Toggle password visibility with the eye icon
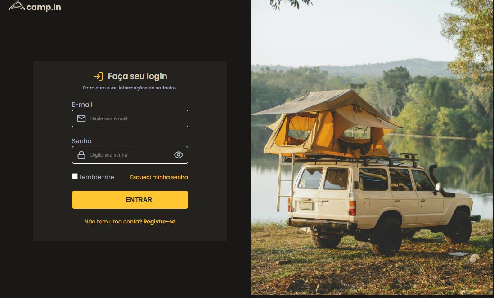 click(x=179, y=155)
